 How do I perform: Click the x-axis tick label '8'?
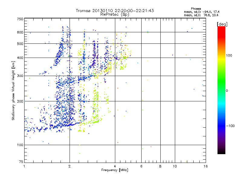(x=160, y=166)
